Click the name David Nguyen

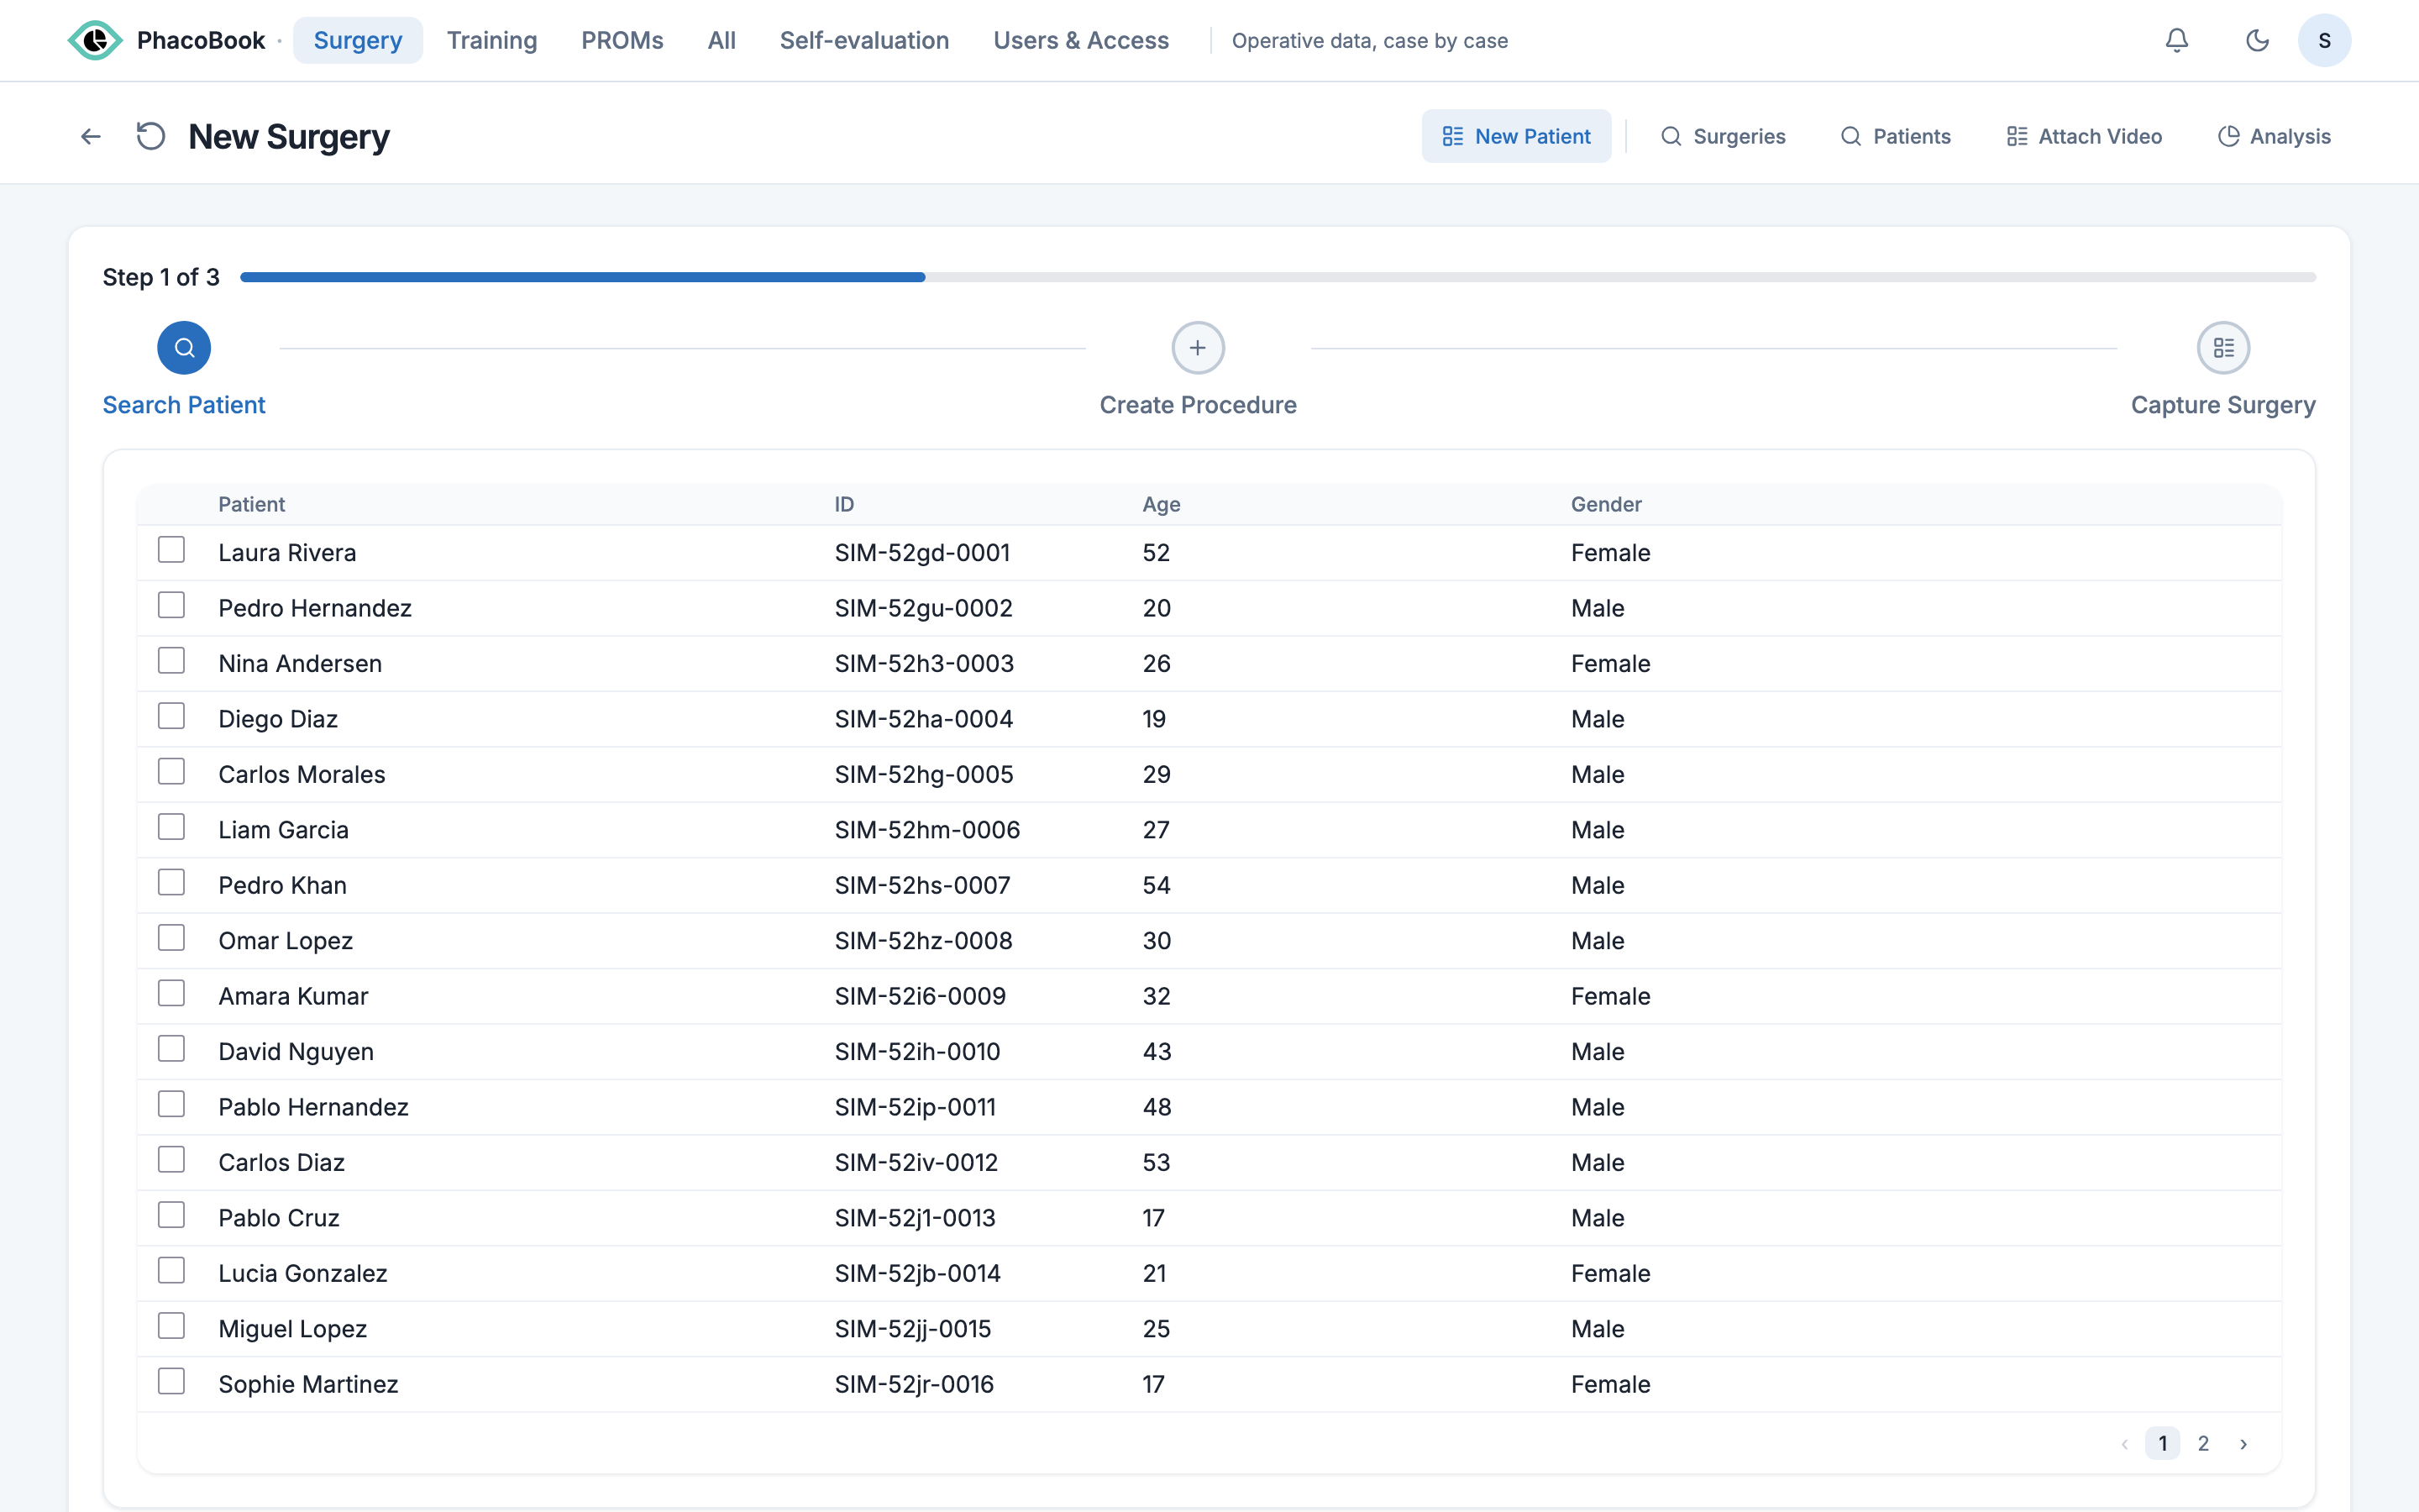(x=296, y=1052)
